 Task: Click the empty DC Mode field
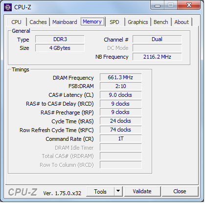(157, 48)
